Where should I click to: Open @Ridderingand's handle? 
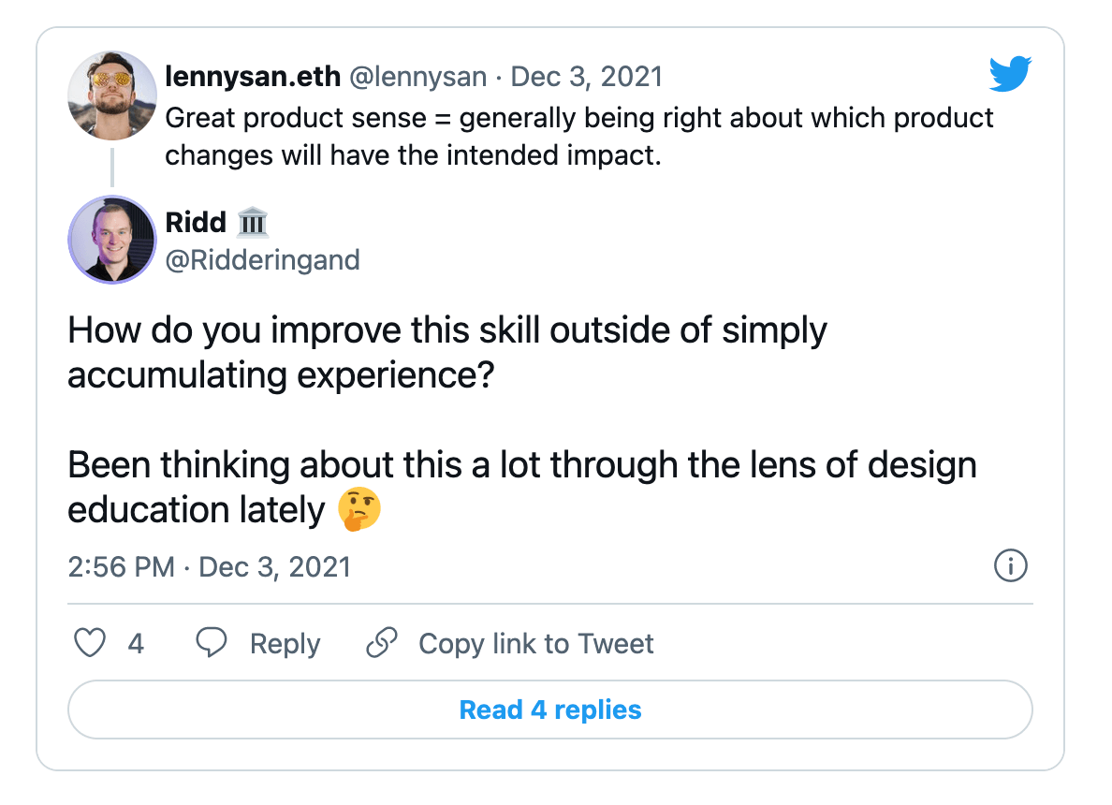262,260
